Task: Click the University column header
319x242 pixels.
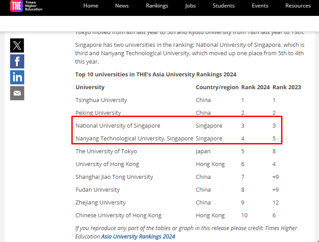Action: click(90, 87)
